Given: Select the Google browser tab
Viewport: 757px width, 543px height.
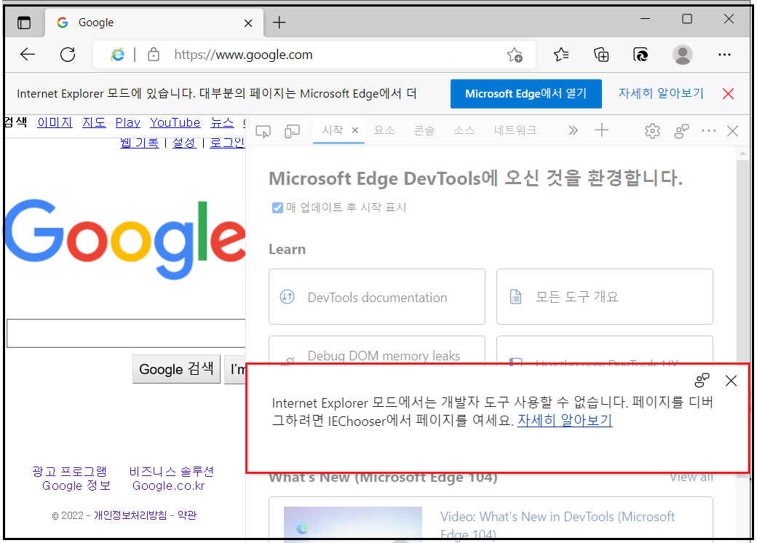Looking at the screenshot, I should click(154, 23).
